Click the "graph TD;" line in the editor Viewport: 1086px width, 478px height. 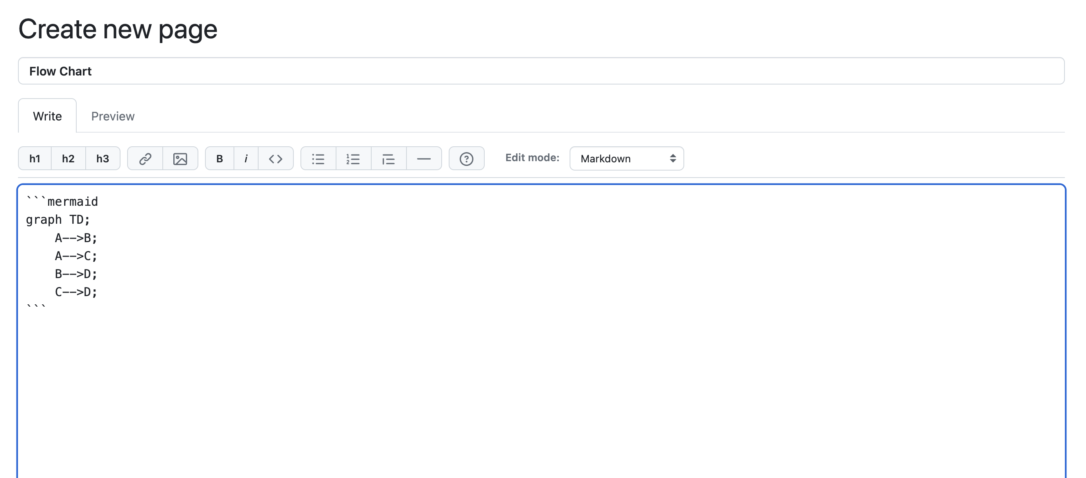click(x=58, y=219)
